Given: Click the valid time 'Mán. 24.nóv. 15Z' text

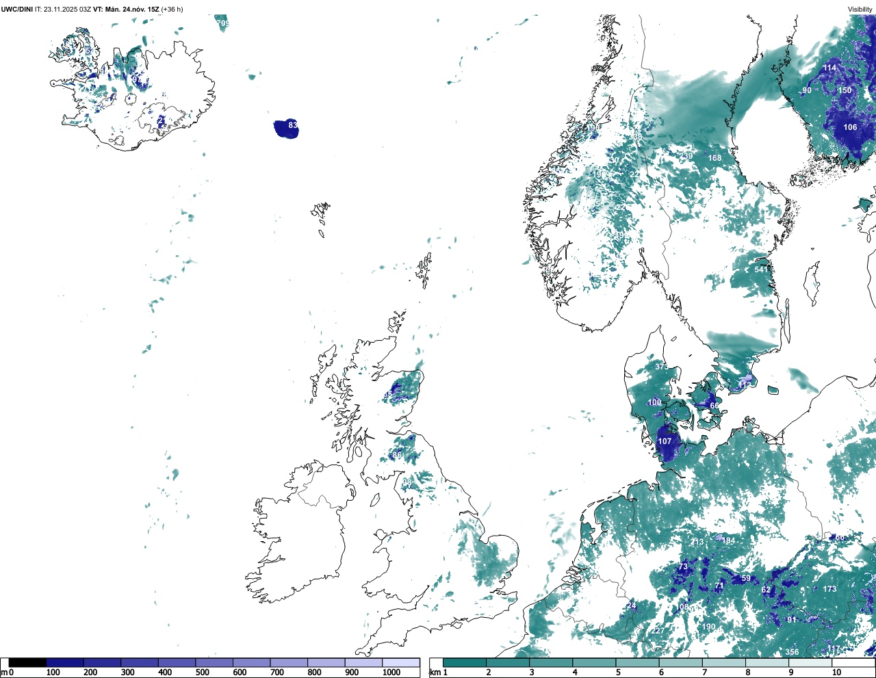Looking at the screenshot, I should (x=132, y=9).
